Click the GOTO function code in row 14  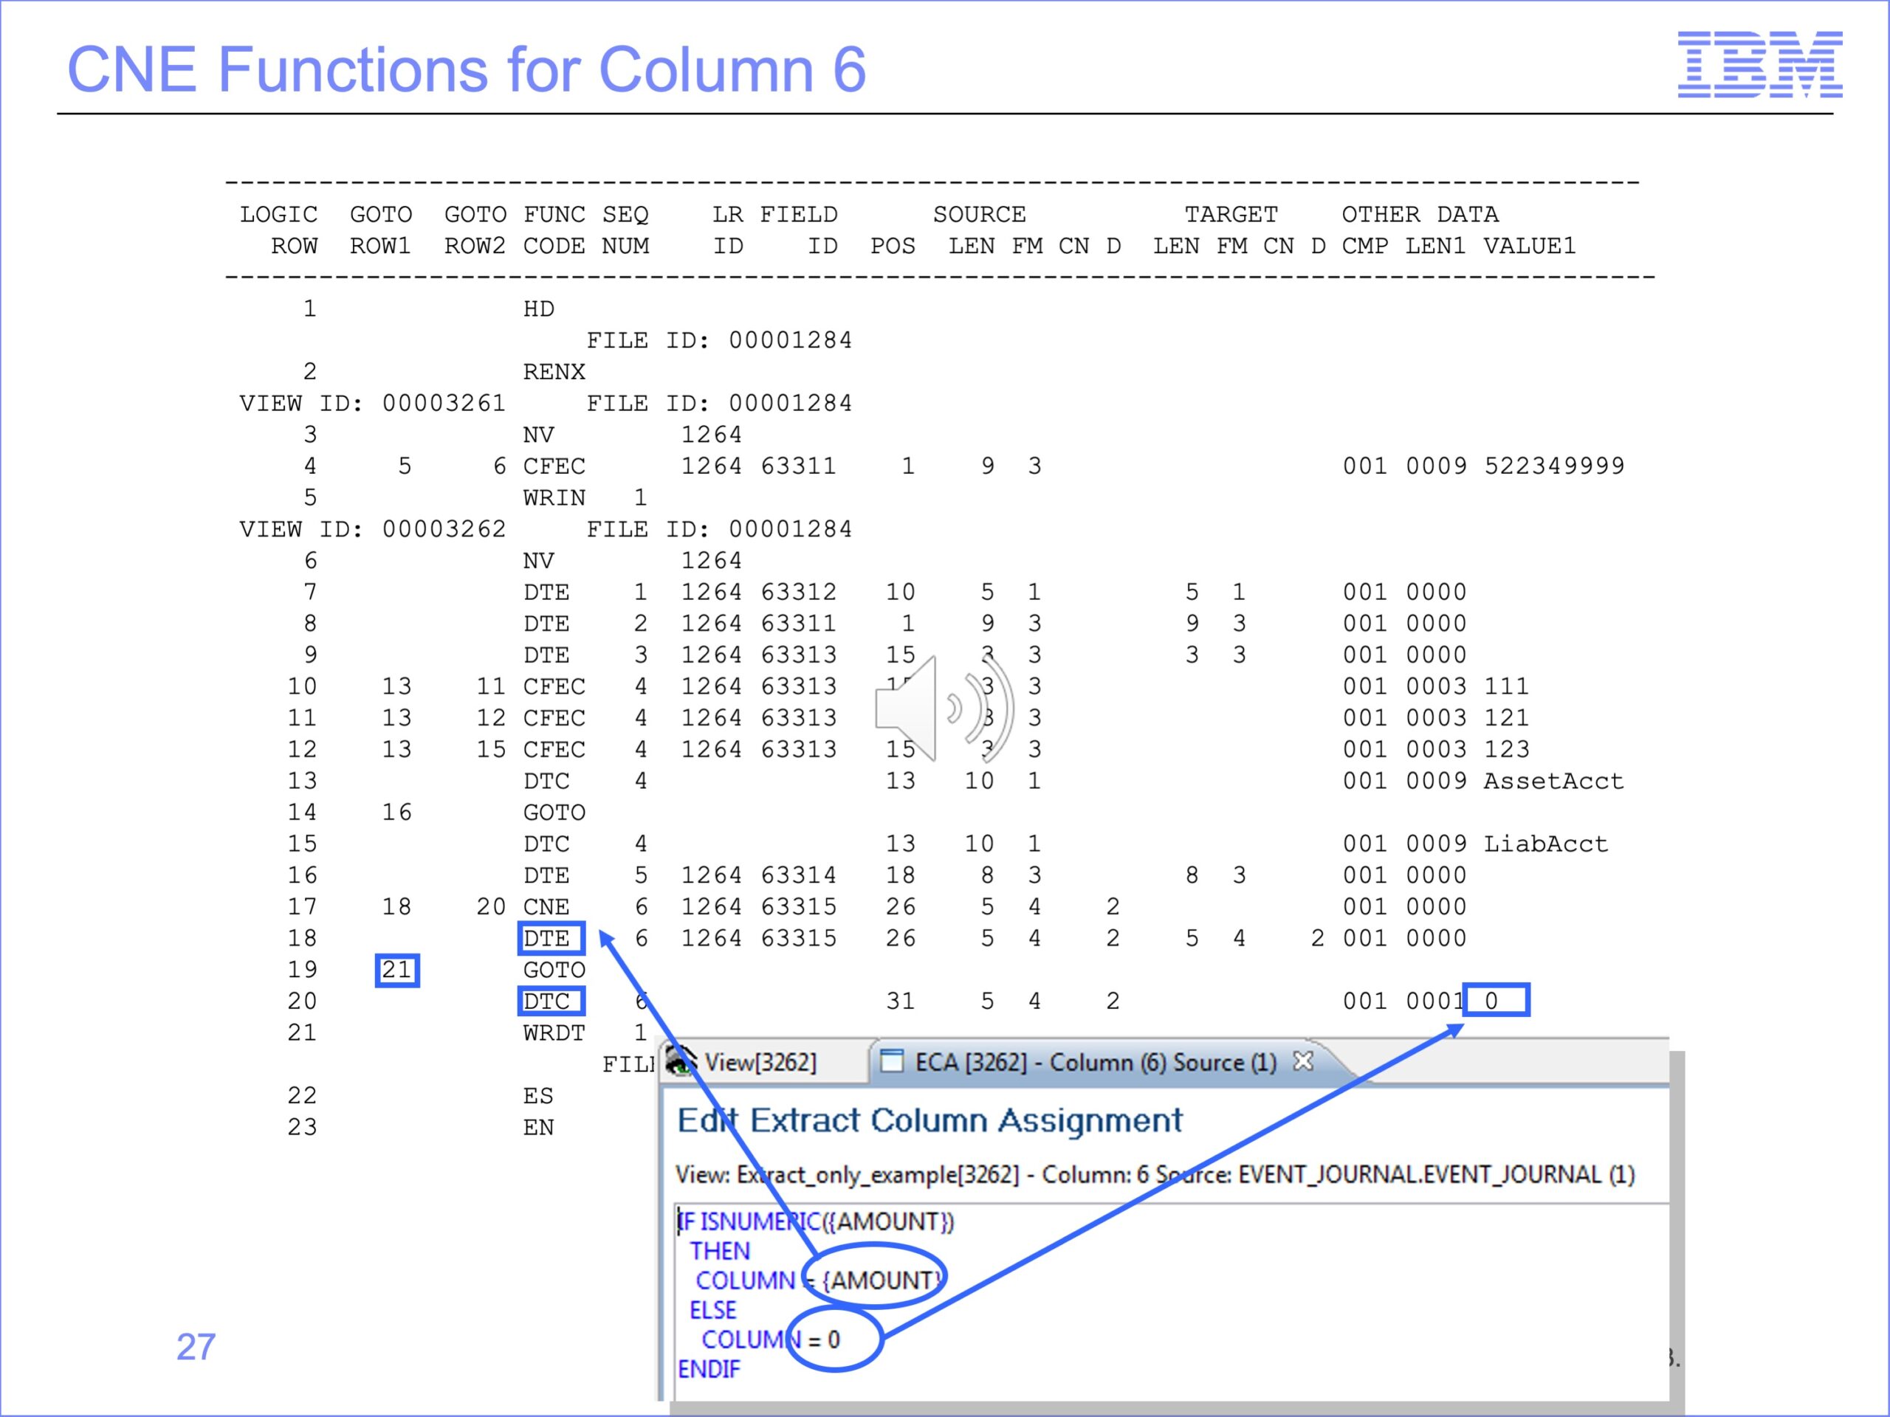pyautogui.click(x=554, y=813)
